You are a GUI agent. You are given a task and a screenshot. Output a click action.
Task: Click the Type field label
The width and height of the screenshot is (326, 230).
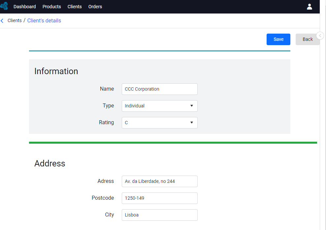(x=108, y=106)
